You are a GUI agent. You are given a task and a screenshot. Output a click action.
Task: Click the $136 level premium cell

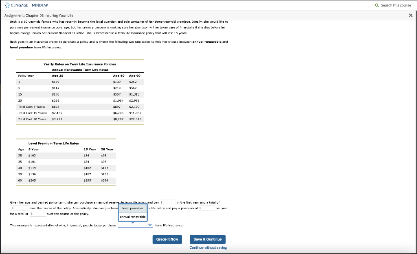(32, 174)
